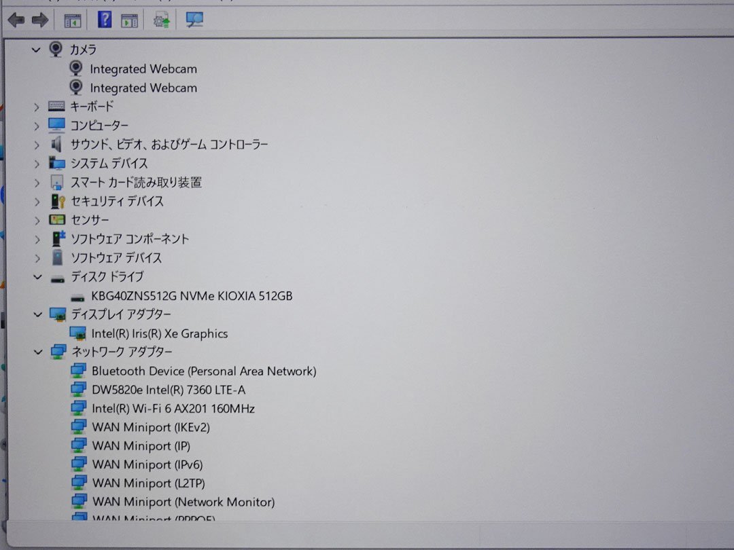Select KBG40ZNS512G NVMe KIOXIA 512GB
The width and height of the screenshot is (734, 550).
tap(192, 296)
